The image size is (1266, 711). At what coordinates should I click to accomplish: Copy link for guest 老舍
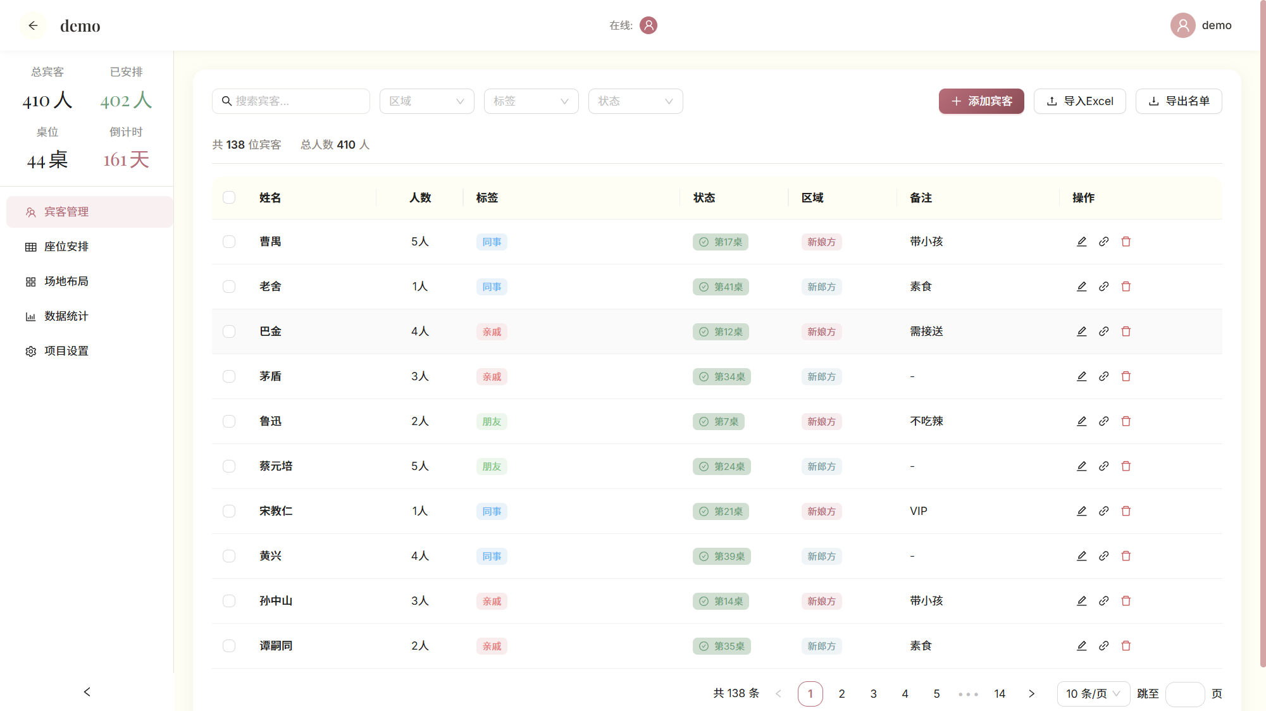click(1103, 287)
